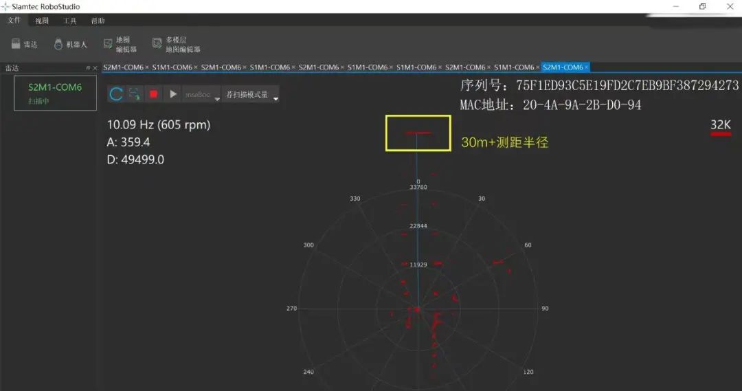Launch the 多楼层地图编辑器 multi-floor editor
This screenshot has width=742, height=391.
coord(176,45)
